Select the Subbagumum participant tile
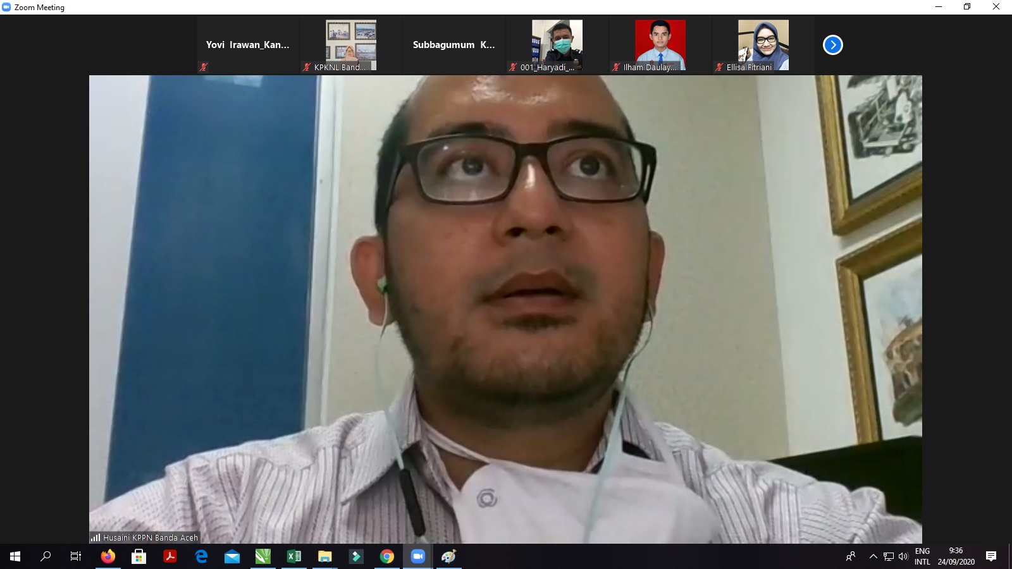 (454, 45)
